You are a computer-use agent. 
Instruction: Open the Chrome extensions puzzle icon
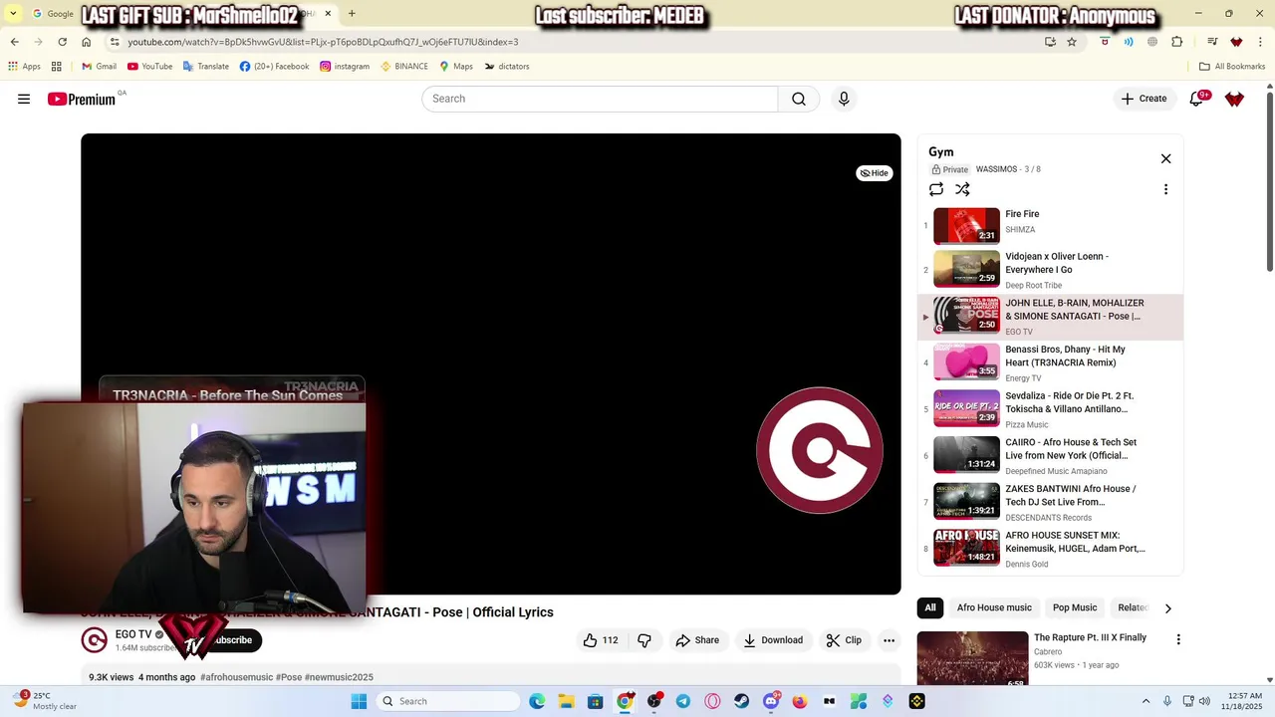coord(1177,42)
